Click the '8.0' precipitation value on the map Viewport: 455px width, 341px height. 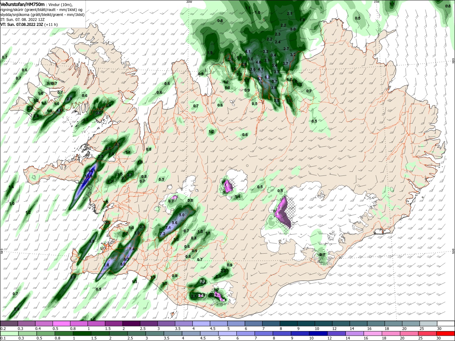(x=123, y=264)
